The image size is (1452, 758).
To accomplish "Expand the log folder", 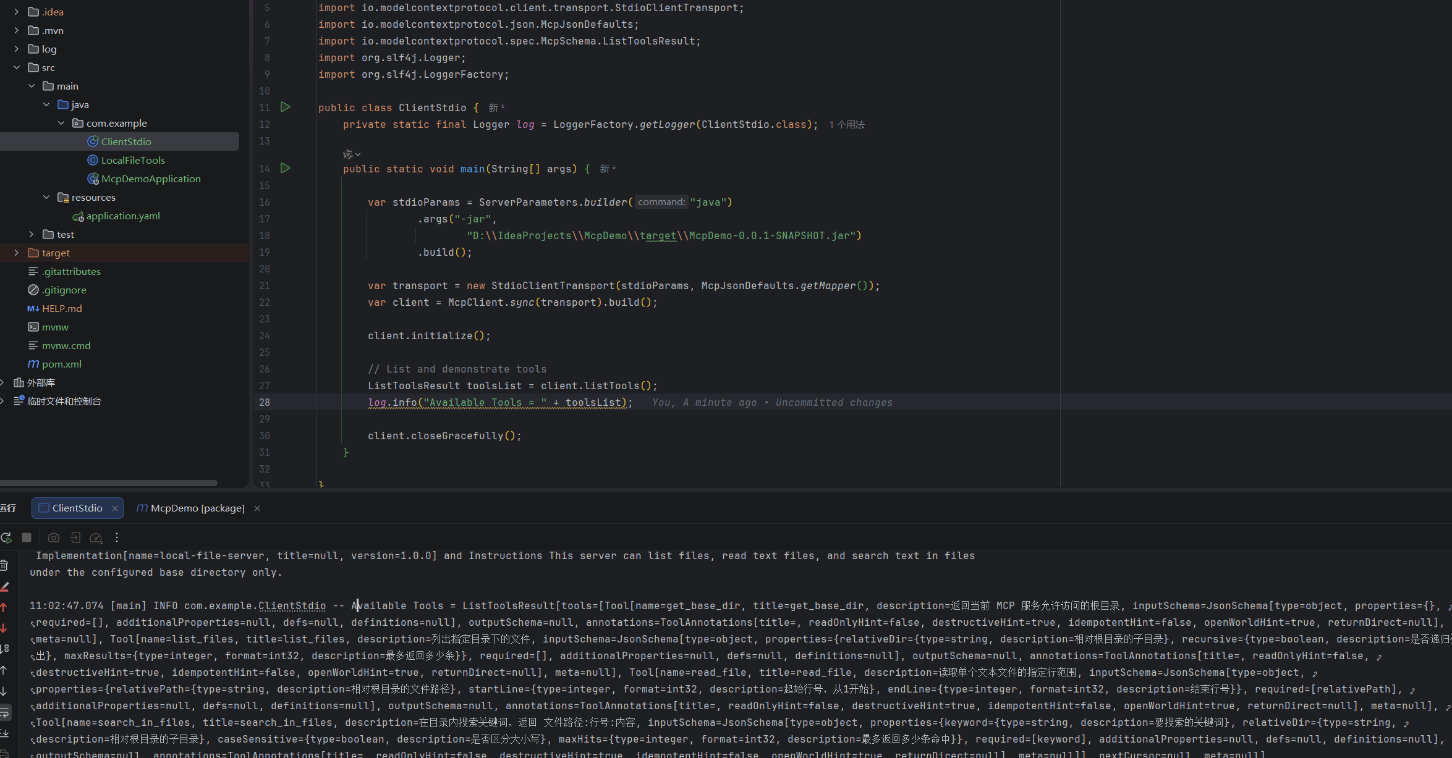I will (17, 49).
